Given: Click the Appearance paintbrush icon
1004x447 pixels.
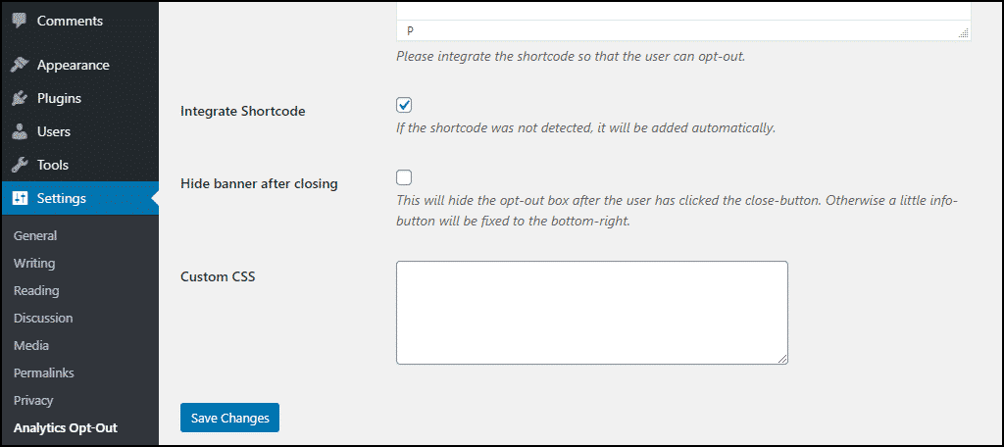Looking at the screenshot, I should click(20, 65).
